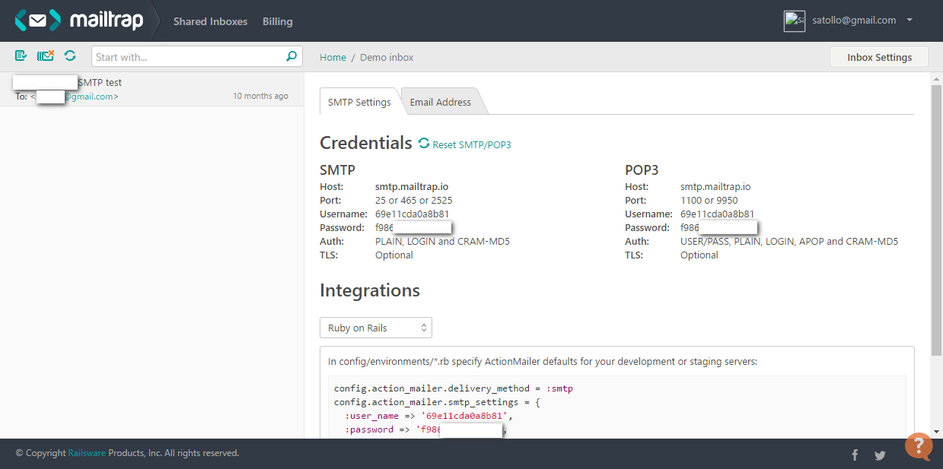Click the search magnifier icon

pyautogui.click(x=292, y=56)
